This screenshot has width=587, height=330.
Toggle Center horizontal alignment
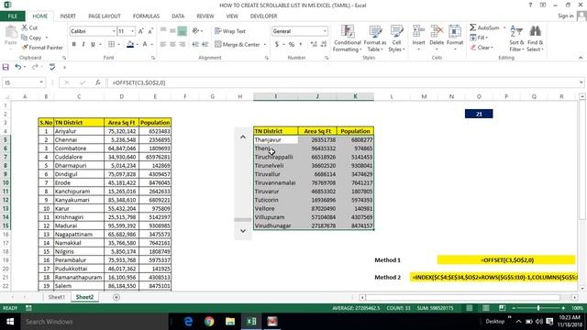click(x=172, y=44)
